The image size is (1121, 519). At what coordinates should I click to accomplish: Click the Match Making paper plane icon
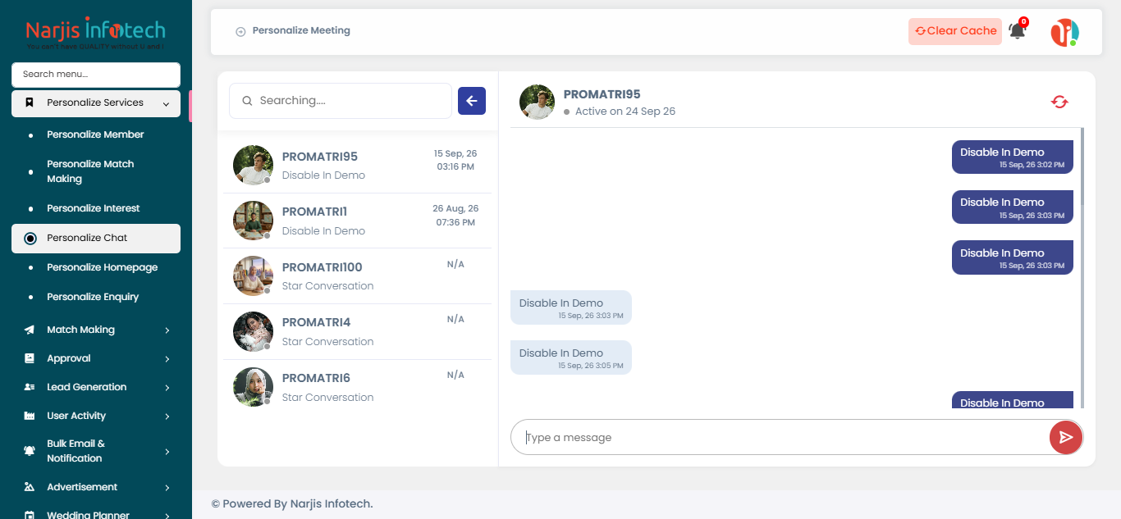coord(30,330)
